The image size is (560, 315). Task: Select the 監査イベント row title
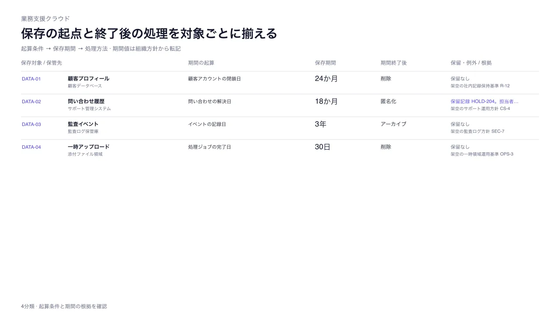click(x=83, y=124)
